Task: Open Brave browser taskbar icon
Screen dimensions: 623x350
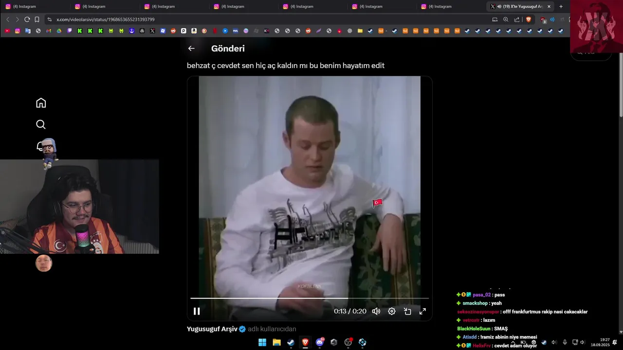Action: point(305,342)
